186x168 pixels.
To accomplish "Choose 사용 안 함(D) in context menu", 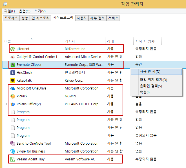I will [x=156, y=72].
